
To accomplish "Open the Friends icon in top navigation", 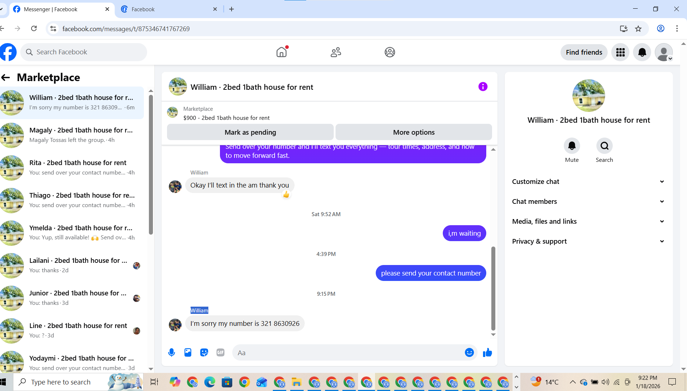I will point(336,52).
